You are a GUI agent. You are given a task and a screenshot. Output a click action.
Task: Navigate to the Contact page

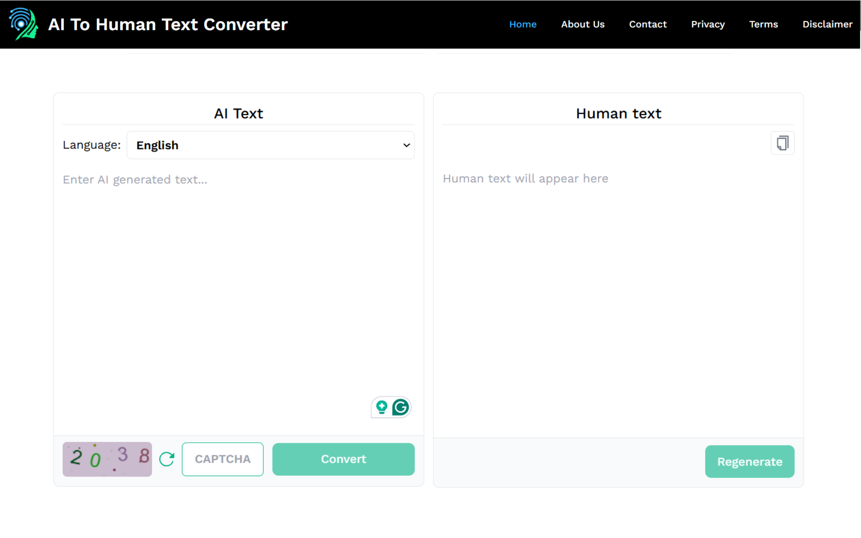[647, 24]
